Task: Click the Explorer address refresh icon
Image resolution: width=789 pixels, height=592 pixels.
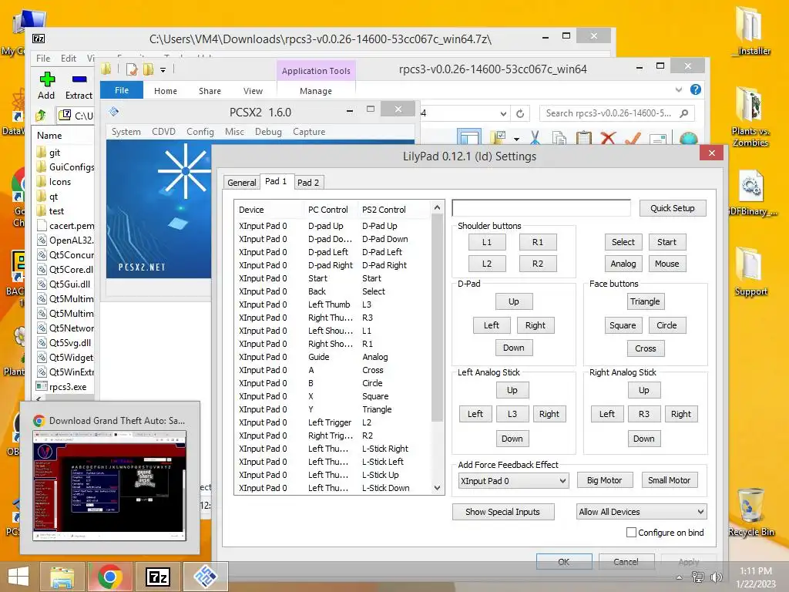Action: tap(520, 113)
